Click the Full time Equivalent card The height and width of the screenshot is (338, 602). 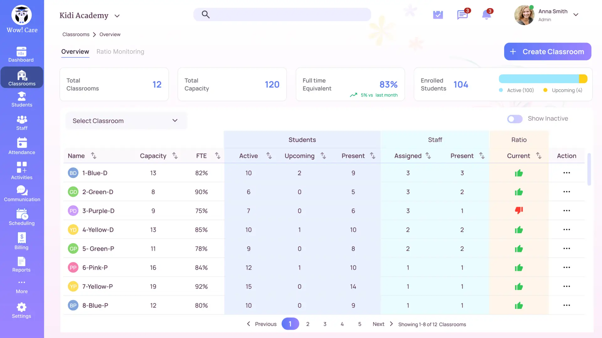[350, 84]
